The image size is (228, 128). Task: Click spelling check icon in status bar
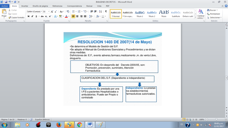click(x=31, y=119)
